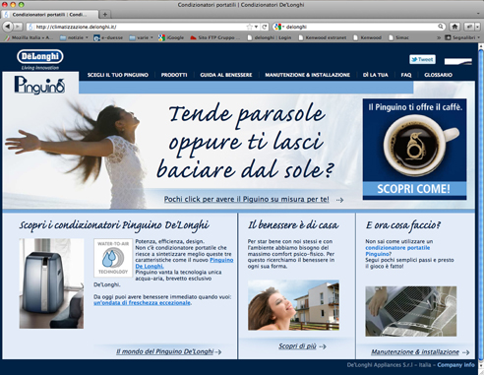Open the iGoogle bookmark
This screenshot has height=375, width=484.
[171, 37]
